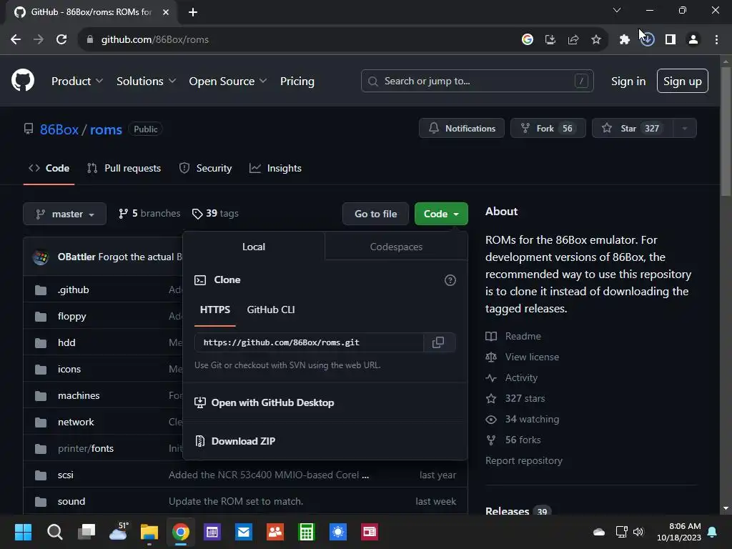This screenshot has width=732, height=549.
Task: Select the HTTPS clone option
Action: (x=214, y=310)
